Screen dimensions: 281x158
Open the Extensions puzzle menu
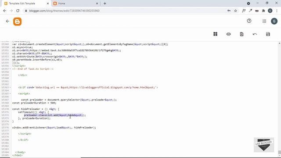pyautogui.click(x=263, y=11)
